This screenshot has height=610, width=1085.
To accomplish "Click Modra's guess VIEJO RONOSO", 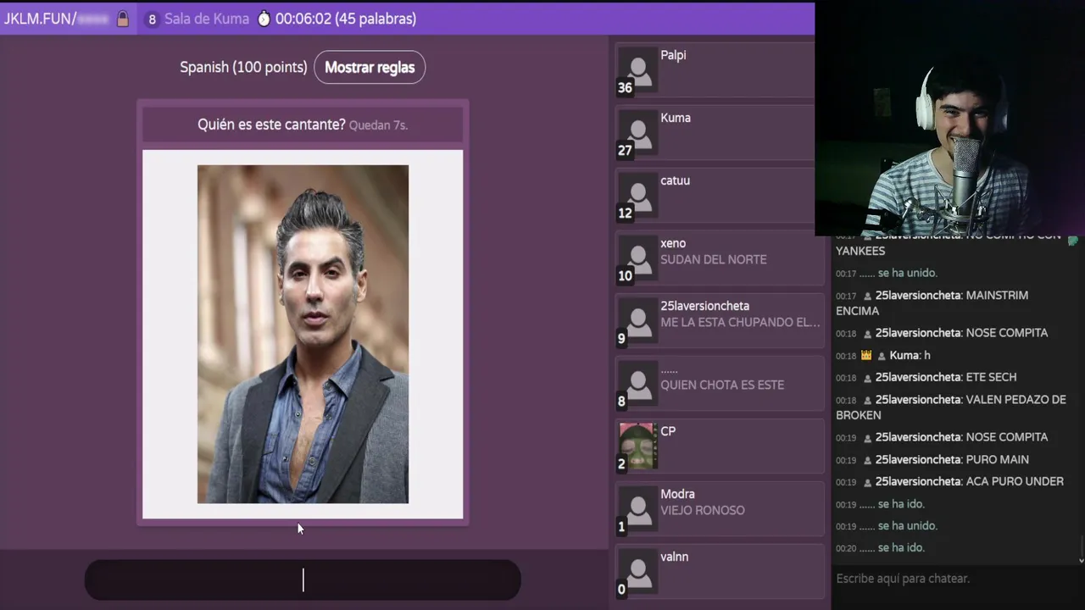I will pos(703,510).
